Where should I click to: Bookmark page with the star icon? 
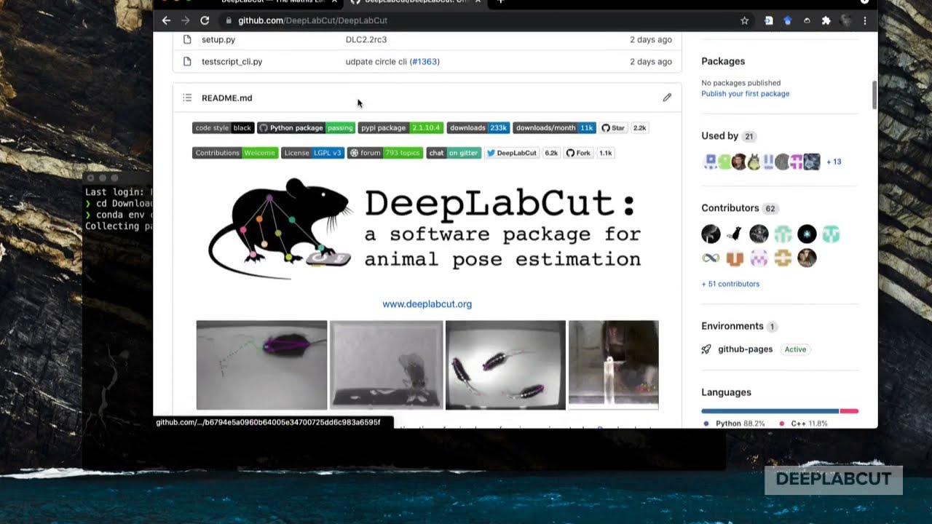click(x=744, y=20)
